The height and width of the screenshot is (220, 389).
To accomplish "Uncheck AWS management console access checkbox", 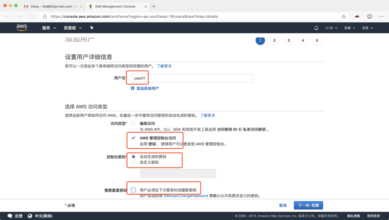I will [133, 138].
